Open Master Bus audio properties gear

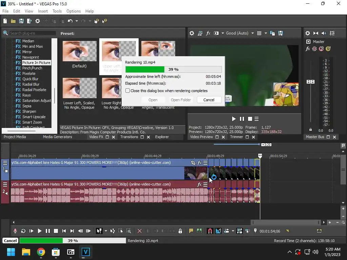pos(308,33)
